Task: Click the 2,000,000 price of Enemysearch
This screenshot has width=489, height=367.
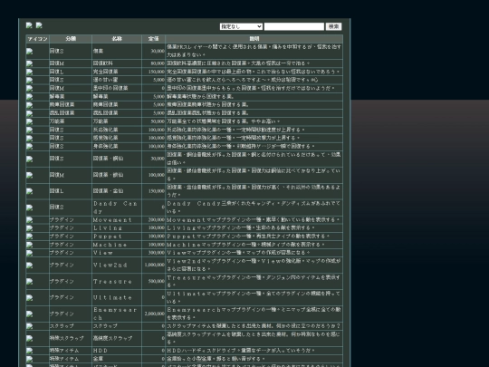Action: pos(154,314)
